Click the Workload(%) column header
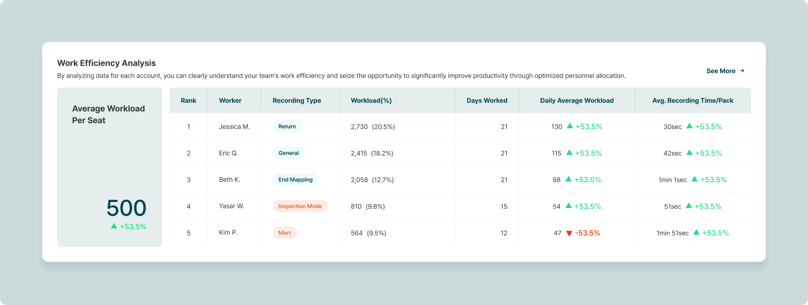This screenshot has height=305, width=808. [x=371, y=101]
